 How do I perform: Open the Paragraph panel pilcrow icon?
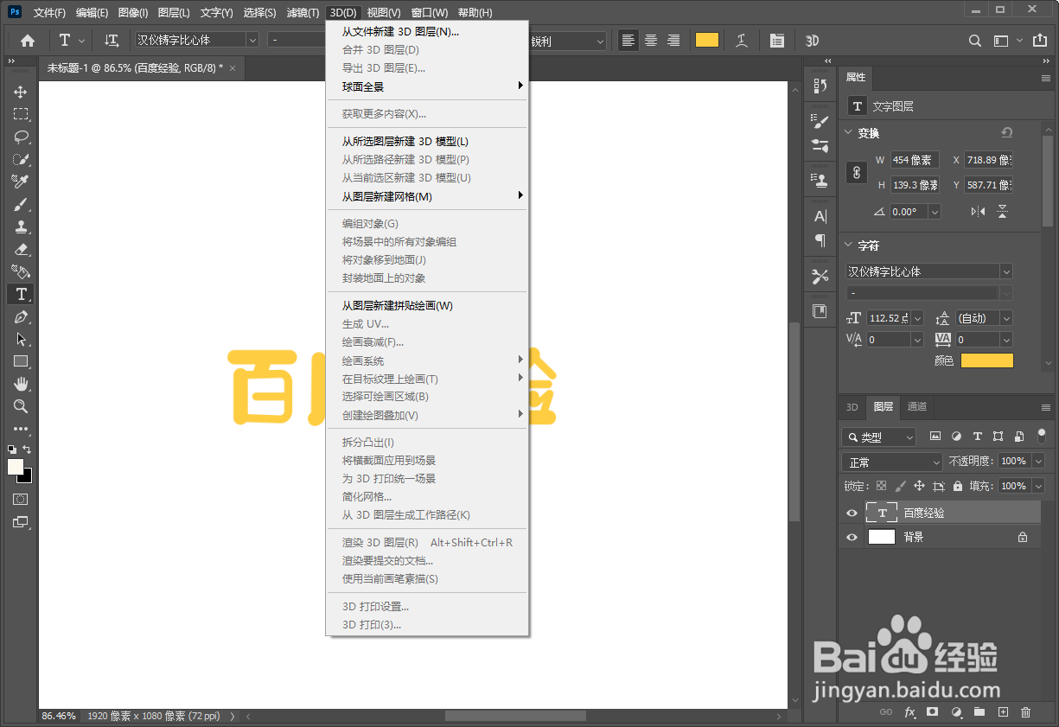[820, 240]
